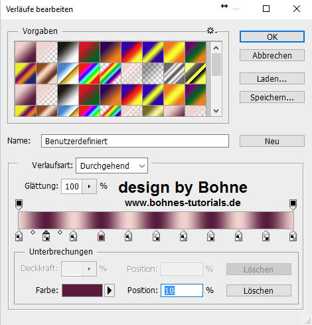Select the rainbow gradient preset thumbnail
Image resolution: width=312 pixels, height=325 pixels.
89,73
